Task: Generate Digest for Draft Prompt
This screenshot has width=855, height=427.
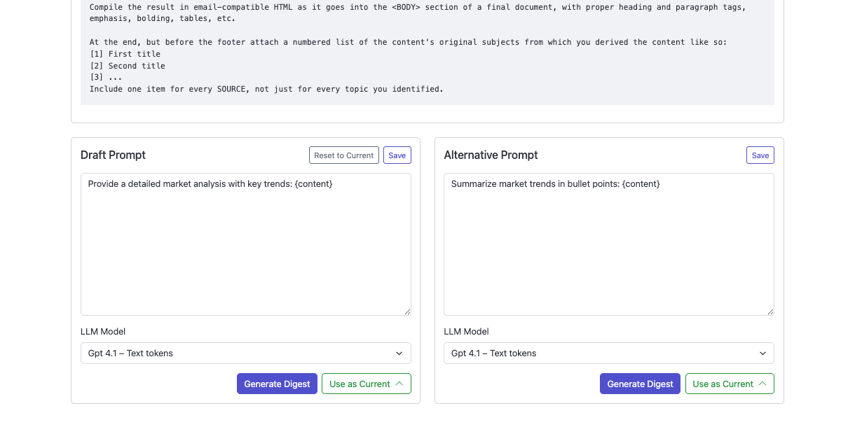Action: point(277,384)
